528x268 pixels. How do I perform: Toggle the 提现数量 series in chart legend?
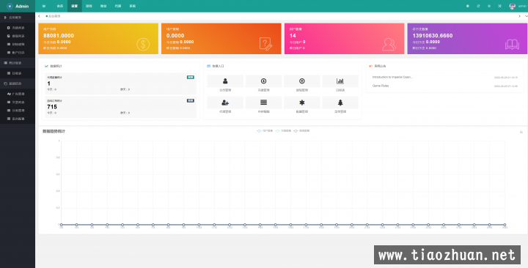pyautogui.click(x=301, y=130)
